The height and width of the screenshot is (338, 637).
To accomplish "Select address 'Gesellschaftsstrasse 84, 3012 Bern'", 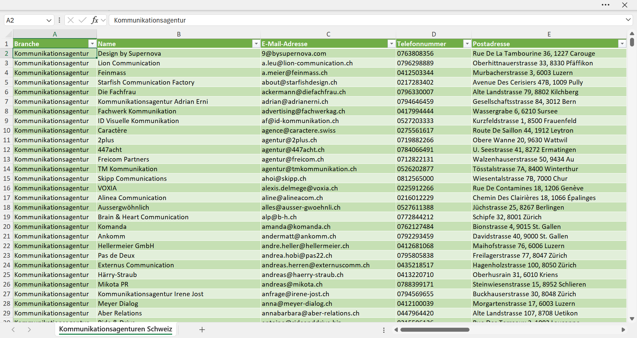I will tap(549, 101).
